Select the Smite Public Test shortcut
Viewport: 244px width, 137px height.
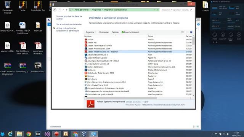point(38,6)
